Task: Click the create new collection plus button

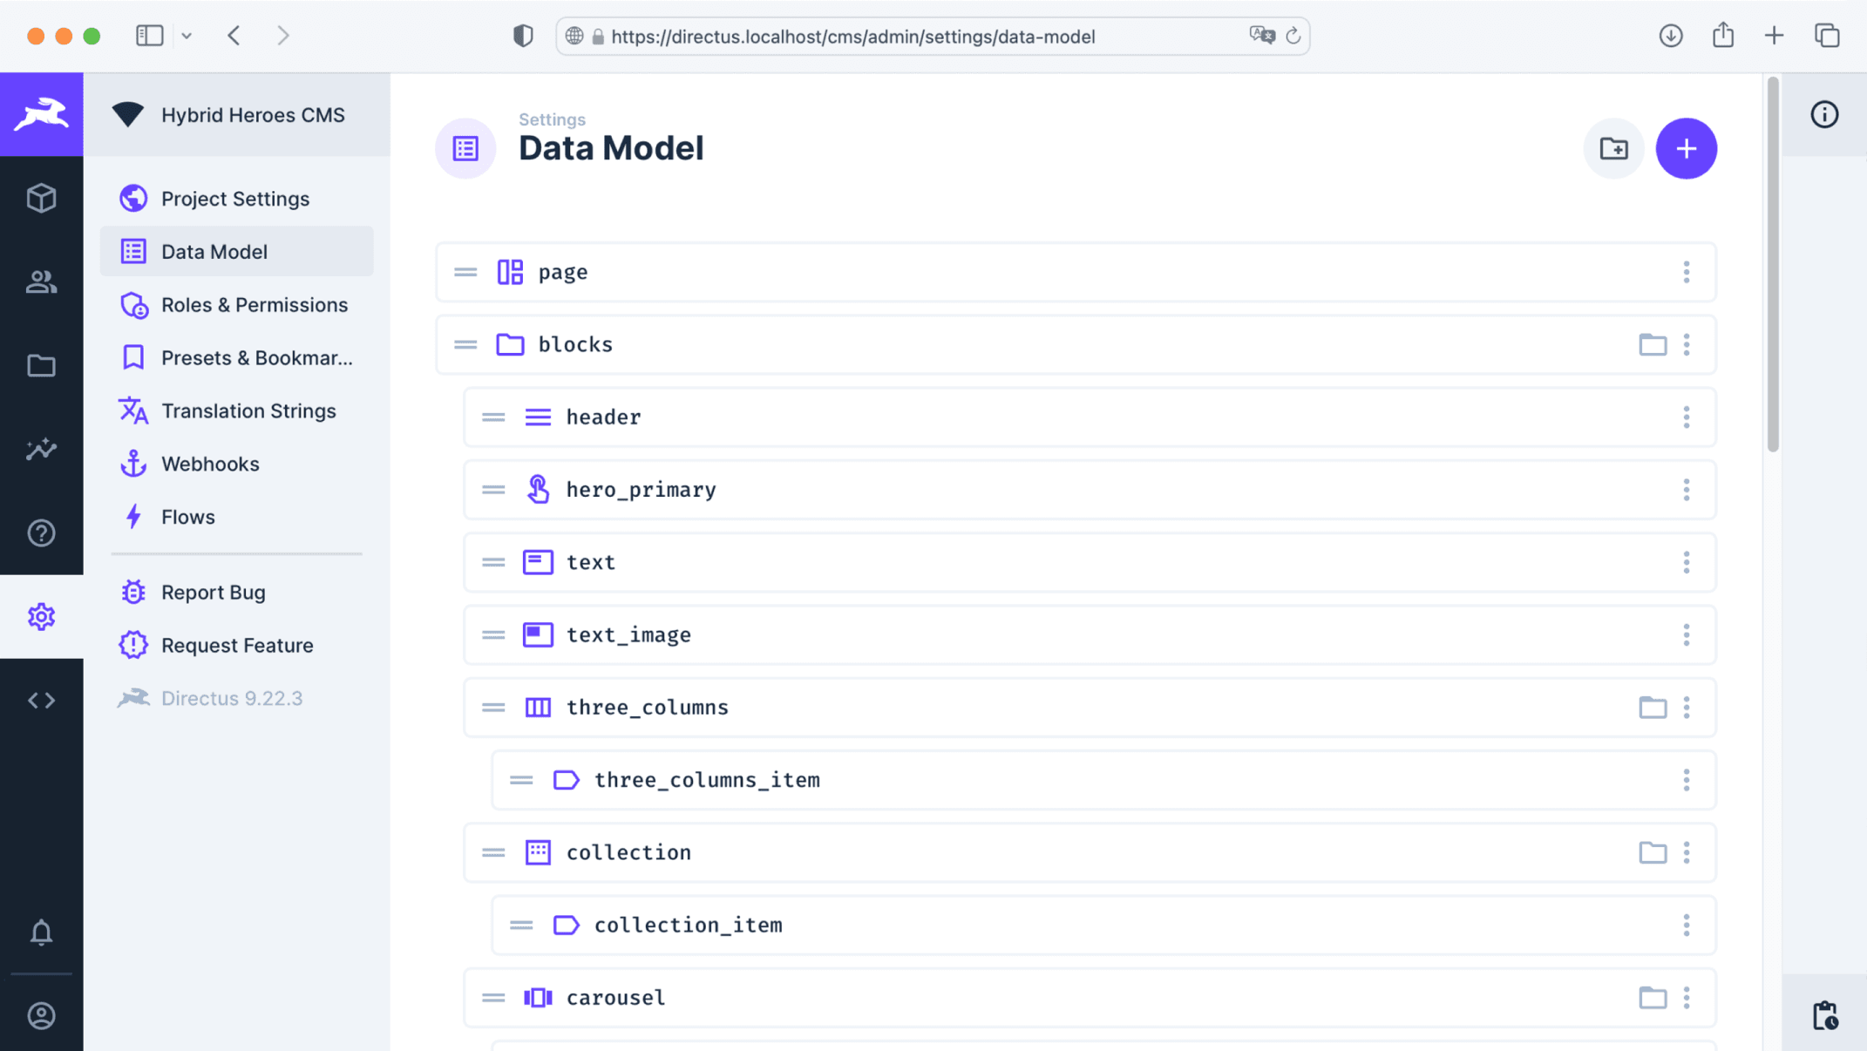Action: (1687, 149)
